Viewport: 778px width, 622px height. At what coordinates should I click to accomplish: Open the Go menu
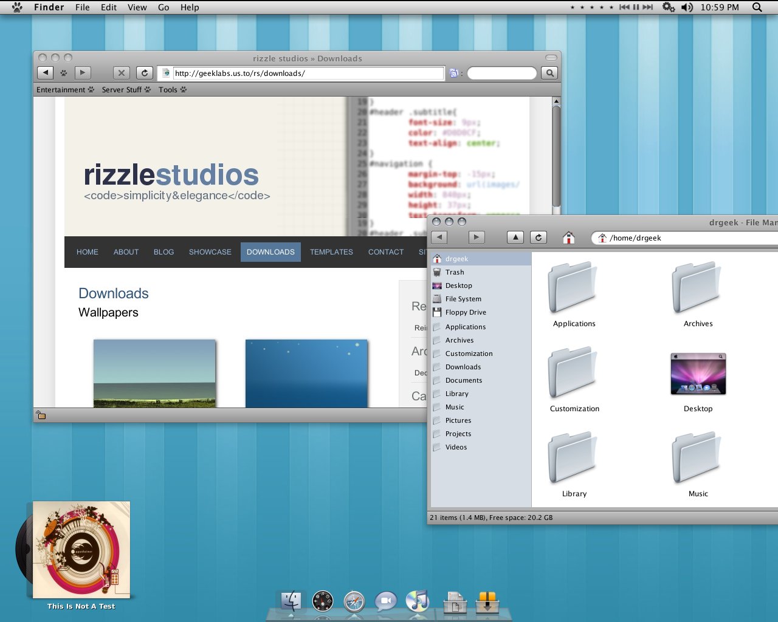tap(164, 7)
